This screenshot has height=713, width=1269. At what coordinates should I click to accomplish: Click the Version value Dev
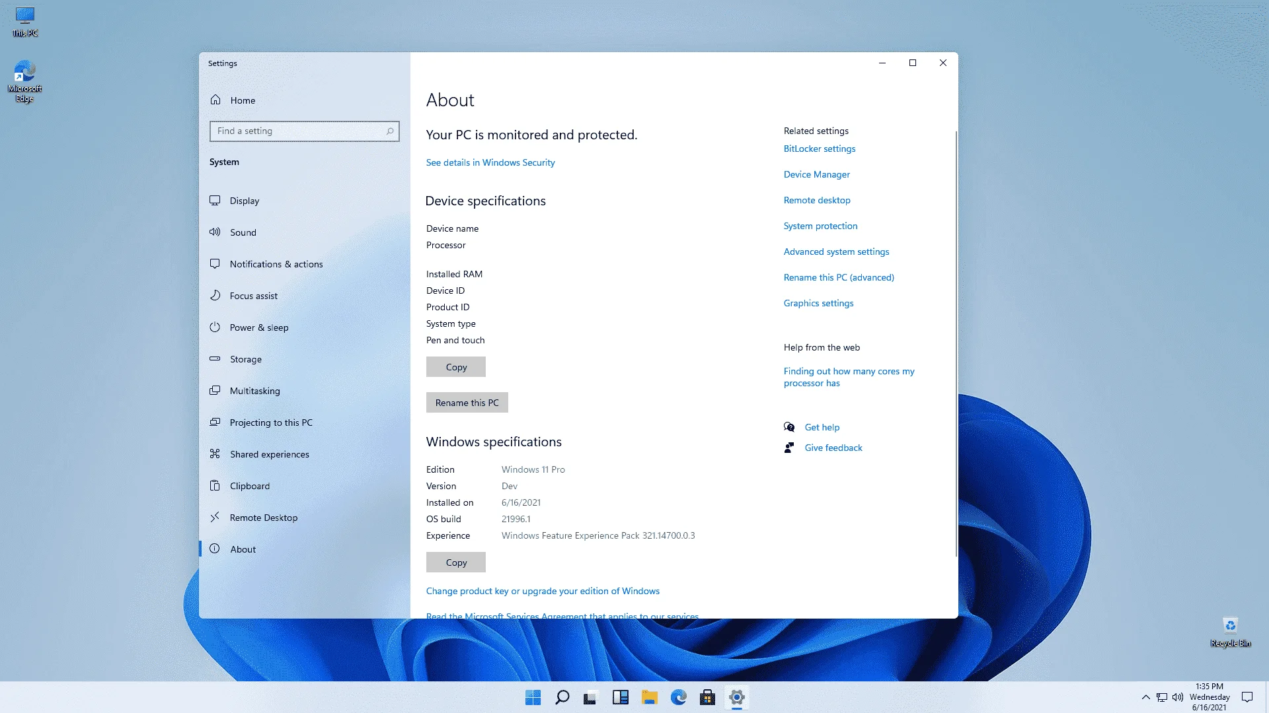(x=510, y=486)
